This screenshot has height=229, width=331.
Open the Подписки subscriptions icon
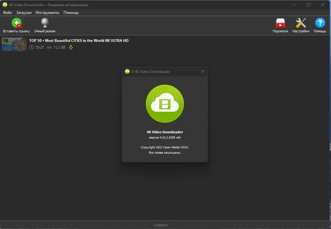280,22
